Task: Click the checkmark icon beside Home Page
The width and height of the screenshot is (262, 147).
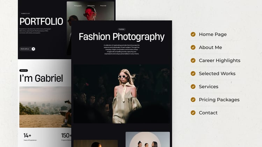Action: tap(193, 34)
